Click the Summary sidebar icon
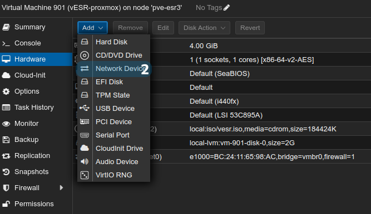The height and width of the screenshot is (214, 371). tap(6, 27)
